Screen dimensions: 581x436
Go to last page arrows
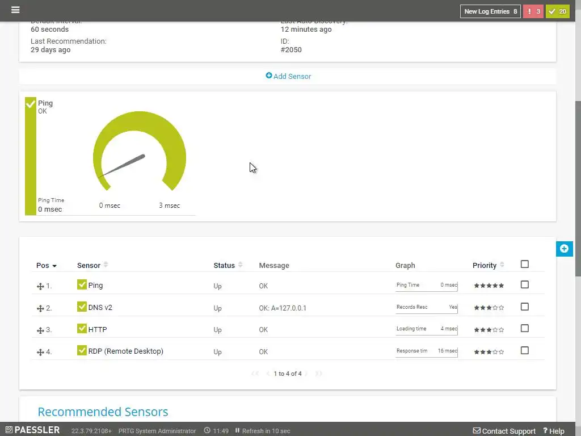pyautogui.click(x=319, y=374)
